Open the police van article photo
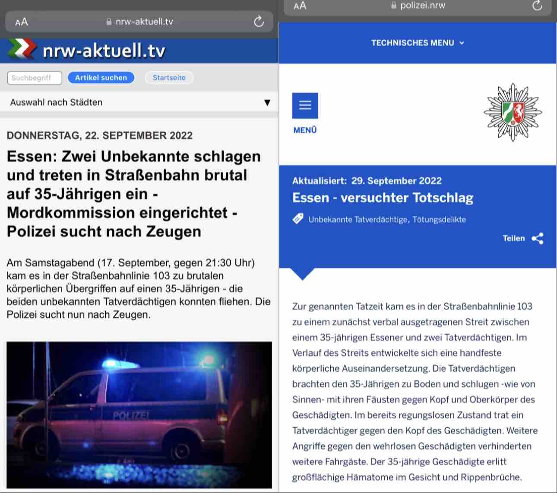Screen dimensions: 557x493 tap(139, 415)
